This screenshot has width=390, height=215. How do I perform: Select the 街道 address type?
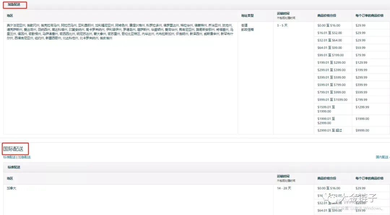click(244, 25)
